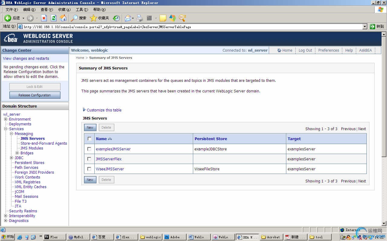Click the Mail envelope toolbar icon

[128, 18]
